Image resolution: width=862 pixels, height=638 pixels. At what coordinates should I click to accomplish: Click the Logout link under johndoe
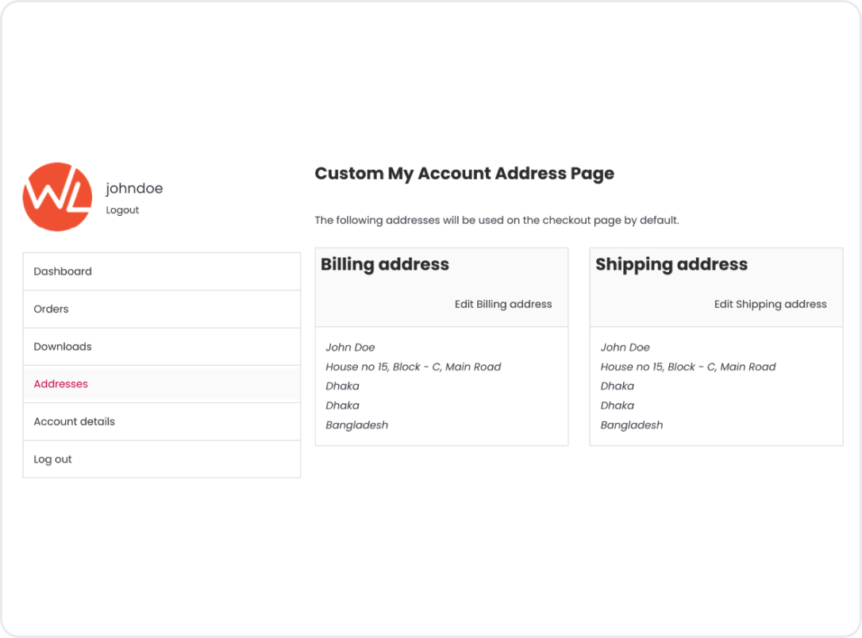tap(122, 210)
